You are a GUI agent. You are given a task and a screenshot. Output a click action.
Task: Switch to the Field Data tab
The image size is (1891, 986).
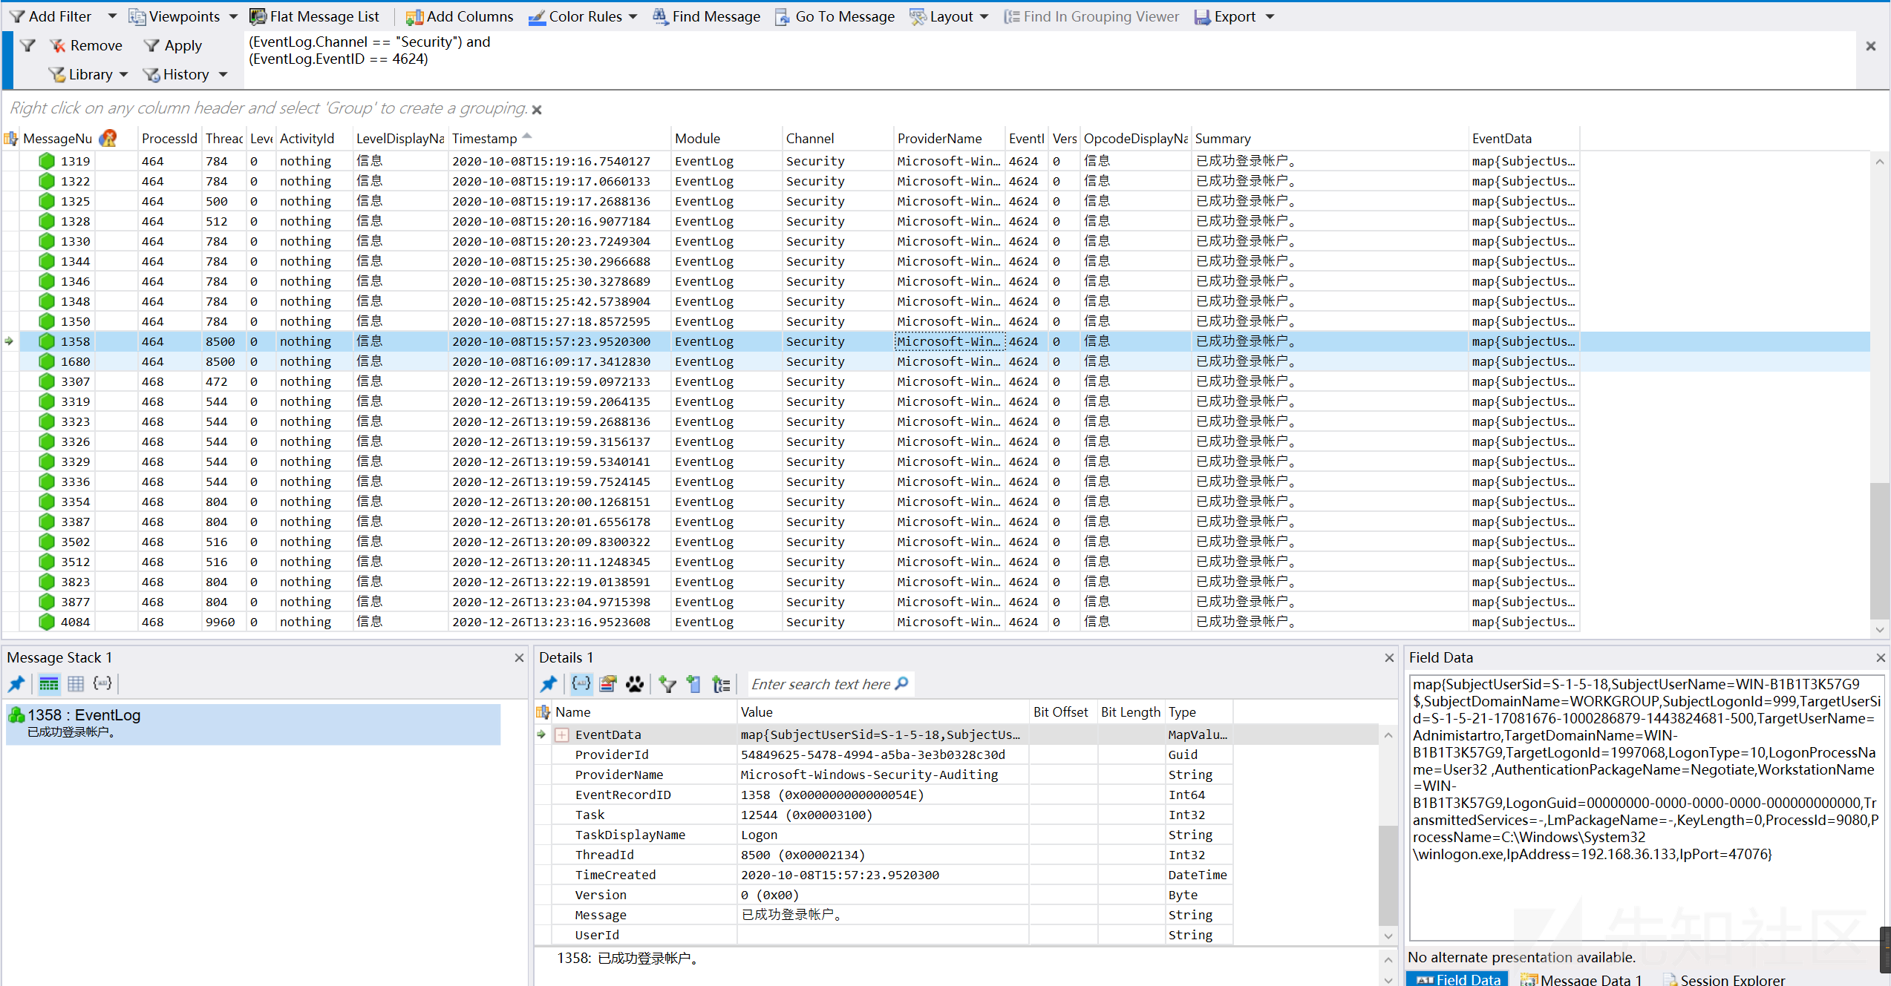[1457, 979]
